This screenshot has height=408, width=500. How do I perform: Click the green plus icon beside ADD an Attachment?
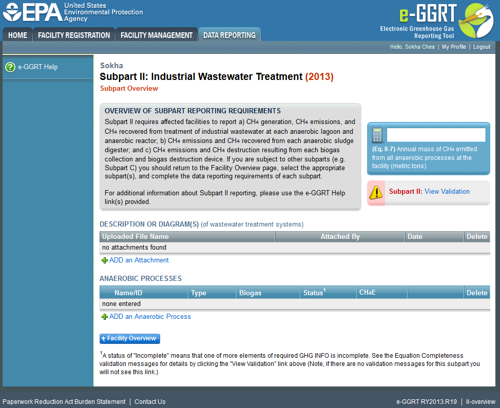pyautogui.click(x=104, y=260)
